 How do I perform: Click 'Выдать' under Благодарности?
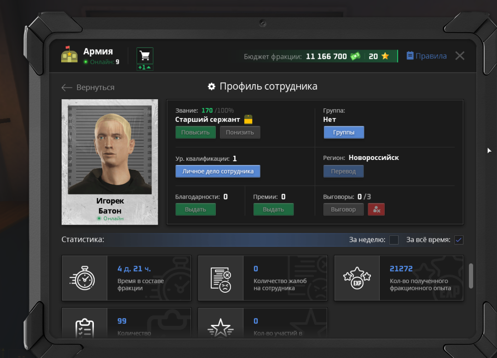coord(196,210)
